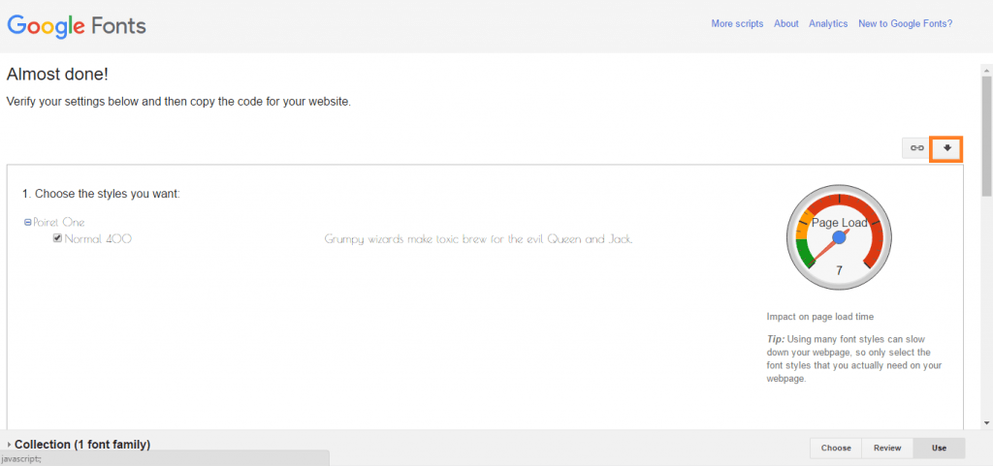
Task: Switch to the Review tab
Action: tap(887, 448)
